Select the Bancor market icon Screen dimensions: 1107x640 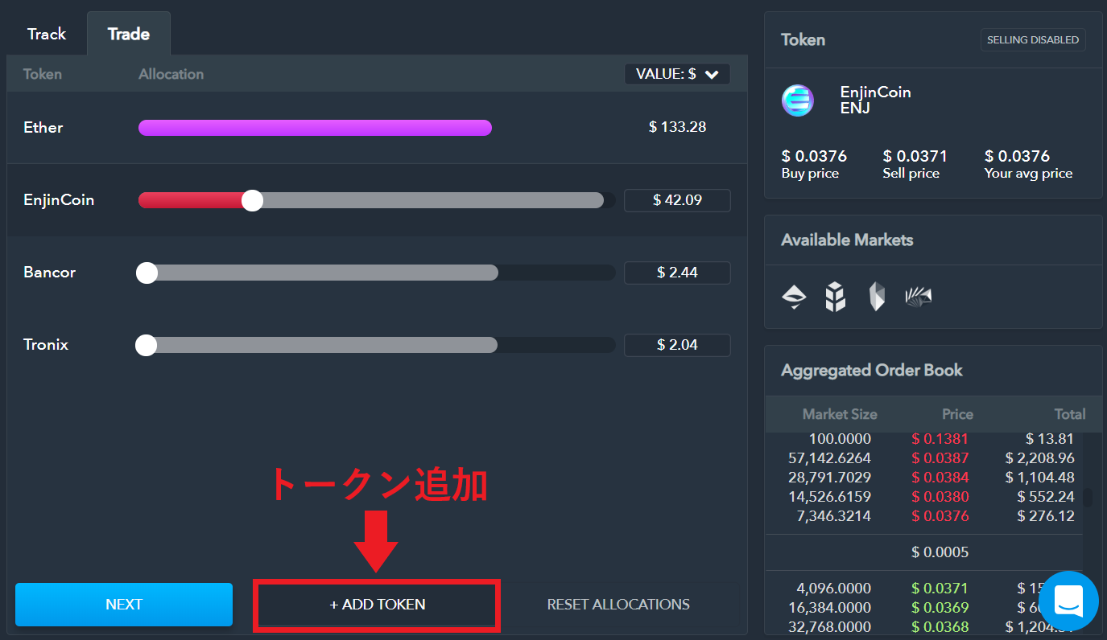tap(836, 297)
